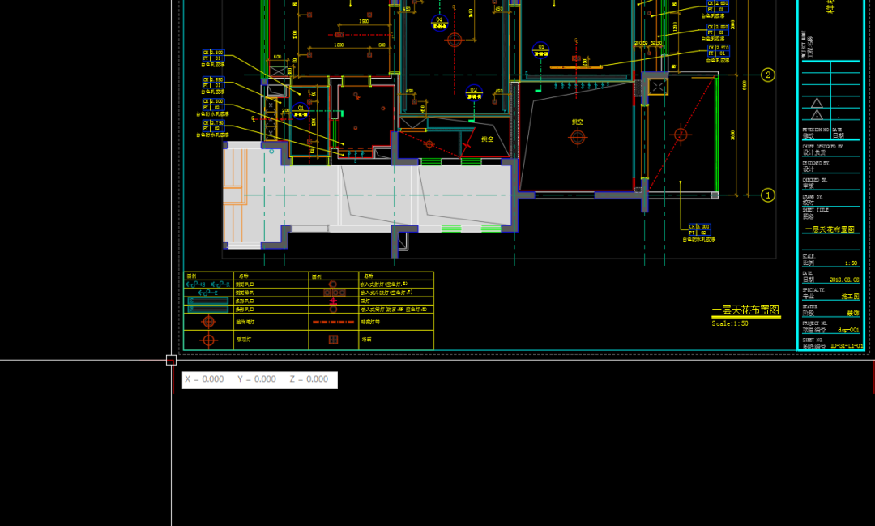This screenshot has width=875, height=526.
Task: Select the decorative chandelier symbol in legend
Action: (x=209, y=322)
